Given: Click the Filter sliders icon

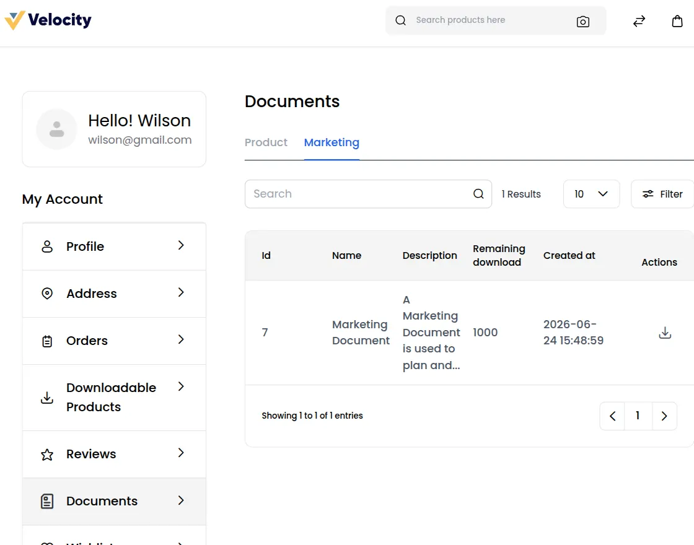Looking at the screenshot, I should pyautogui.click(x=648, y=194).
